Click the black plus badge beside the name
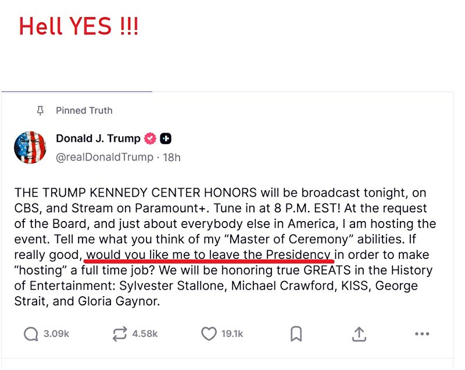The height and width of the screenshot is (370, 465). point(166,138)
